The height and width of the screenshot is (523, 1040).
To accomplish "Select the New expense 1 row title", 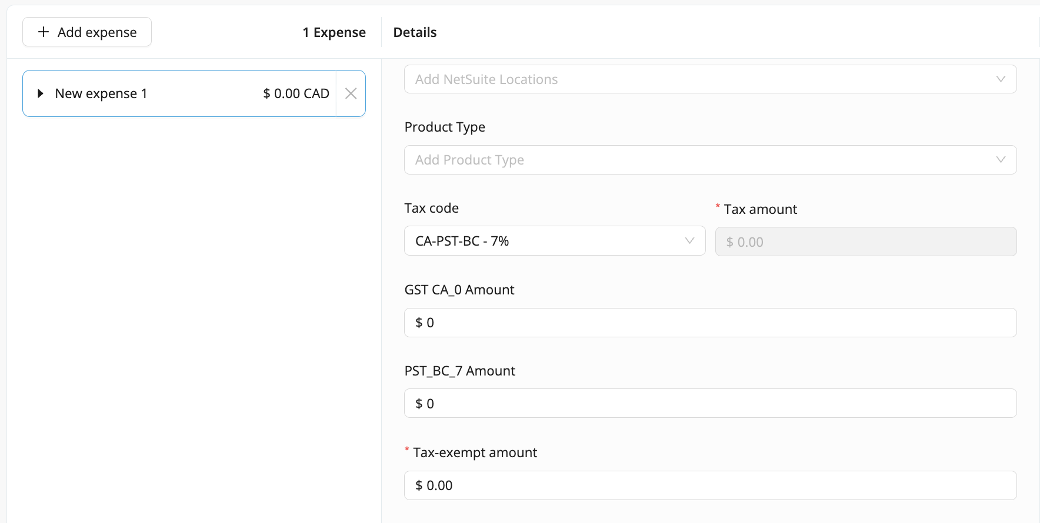I will pos(101,93).
